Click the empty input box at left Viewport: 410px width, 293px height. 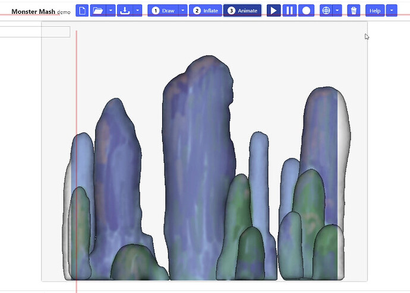click(x=35, y=31)
